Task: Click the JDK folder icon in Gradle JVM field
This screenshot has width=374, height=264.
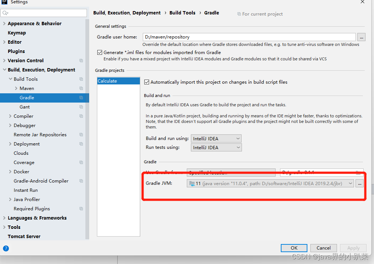Action: coord(192,184)
